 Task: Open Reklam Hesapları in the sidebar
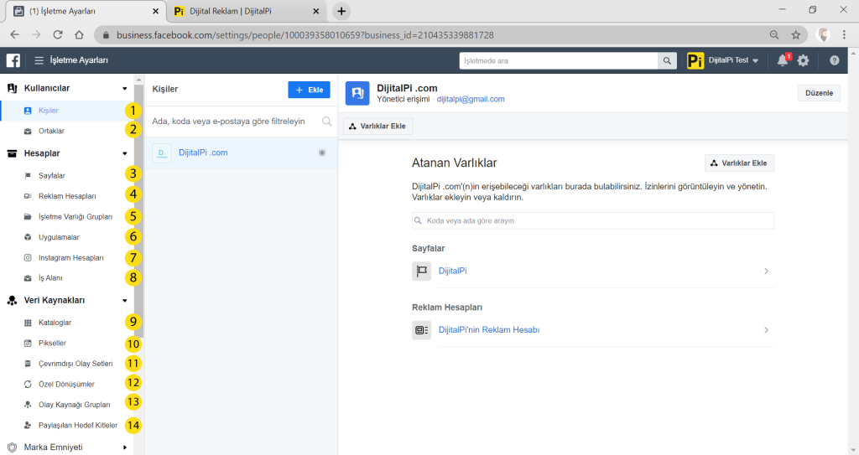click(67, 196)
